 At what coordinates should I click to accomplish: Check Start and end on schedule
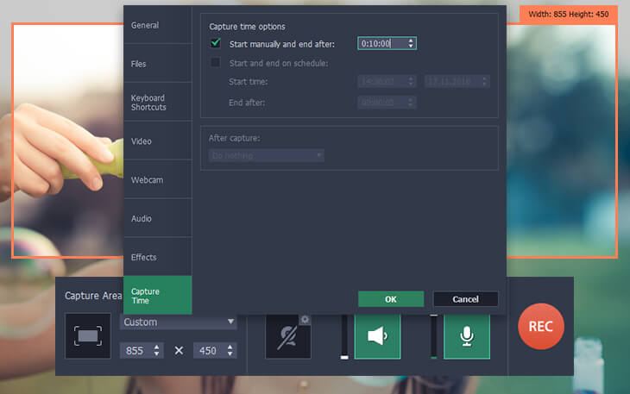216,62
